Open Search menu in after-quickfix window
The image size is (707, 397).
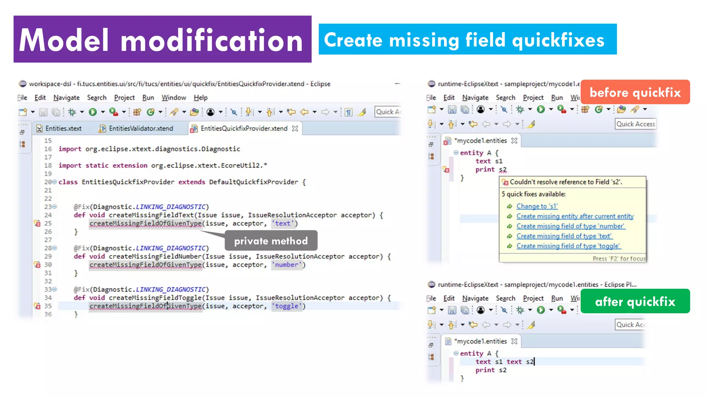506,298
